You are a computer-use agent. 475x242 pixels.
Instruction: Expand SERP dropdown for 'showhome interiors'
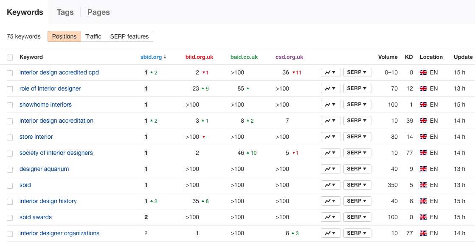coord(357,104)
